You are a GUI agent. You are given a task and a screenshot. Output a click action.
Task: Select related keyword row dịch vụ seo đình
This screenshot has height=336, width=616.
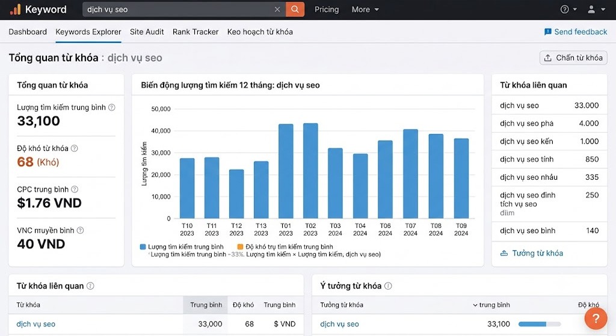pyautogui.click(x=549, y=204)
